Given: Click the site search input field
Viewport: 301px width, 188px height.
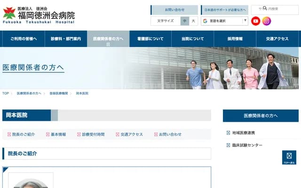Looking at the screenshot, I should [275, 10].
